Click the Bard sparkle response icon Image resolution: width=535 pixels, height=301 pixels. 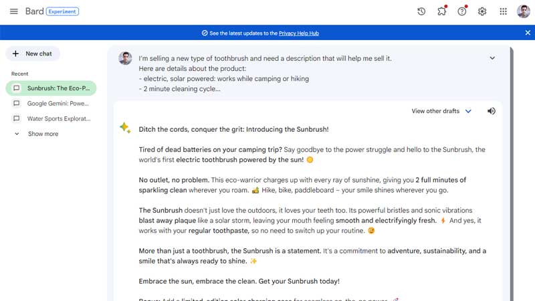125,128
